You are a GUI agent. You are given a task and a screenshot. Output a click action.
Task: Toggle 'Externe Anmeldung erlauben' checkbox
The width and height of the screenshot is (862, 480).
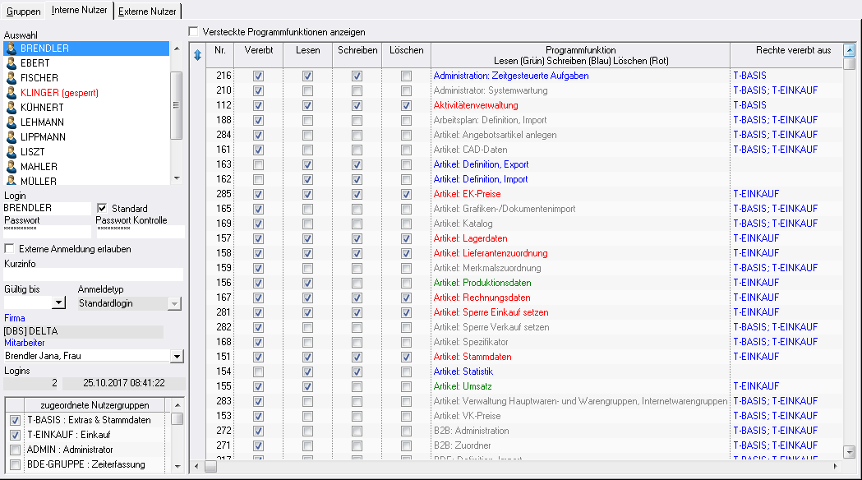click(10, 249)
